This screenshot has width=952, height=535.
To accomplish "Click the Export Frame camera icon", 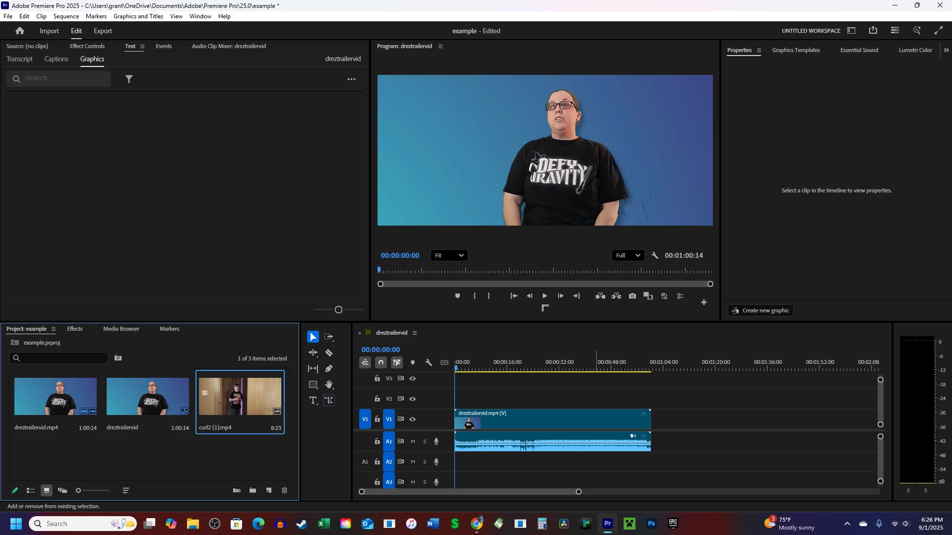I will pos(633,296).
